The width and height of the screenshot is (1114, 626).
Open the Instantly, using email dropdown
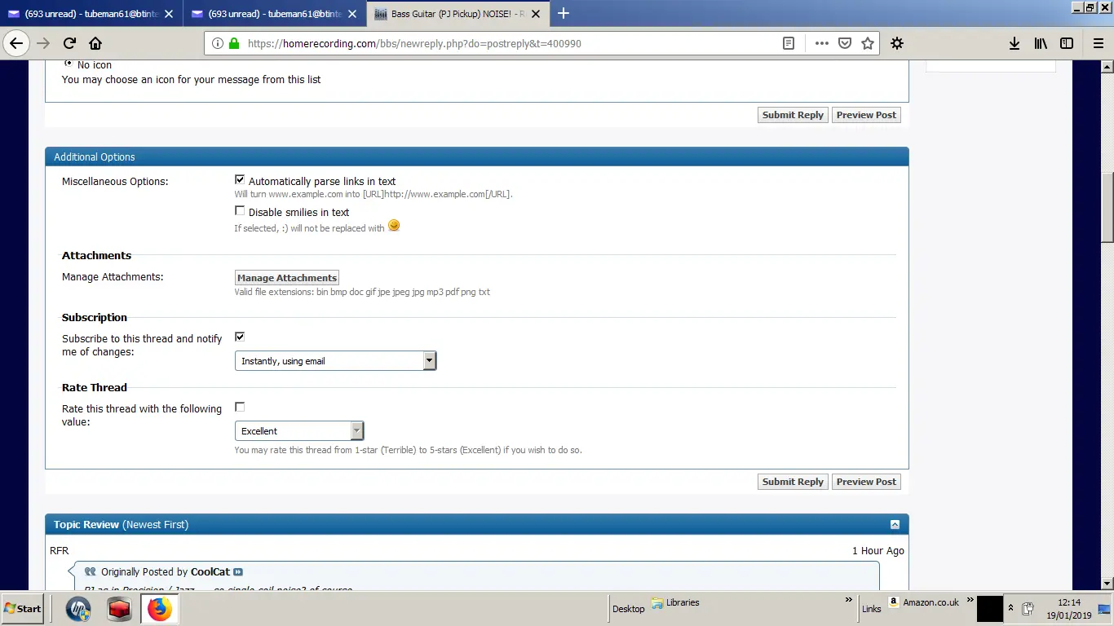pos(335,361)
